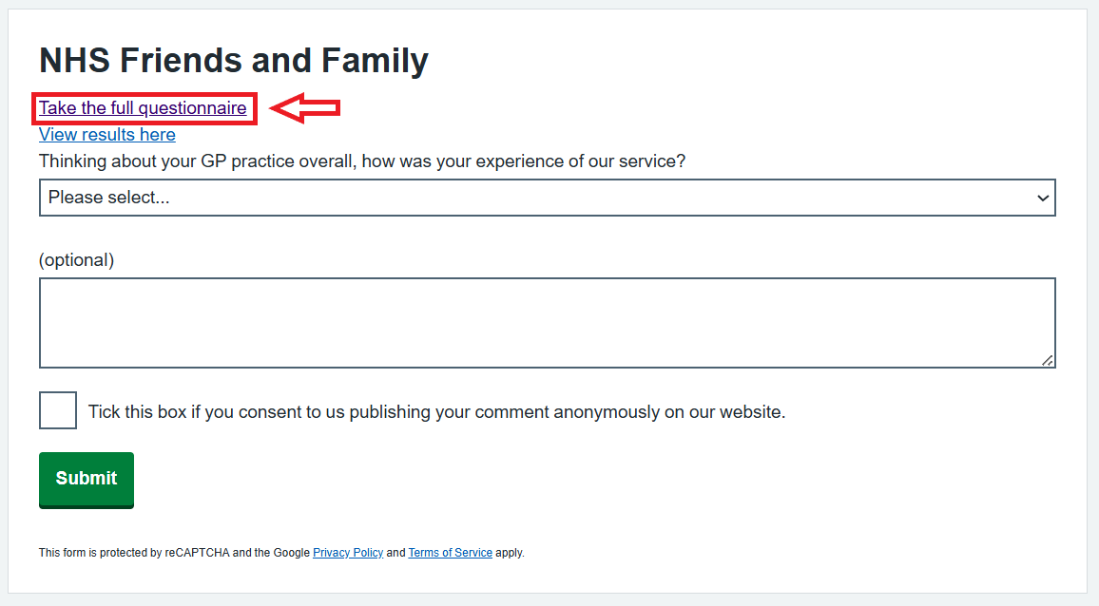Click the word apply ending the footer notice
1099x606 pixels.
(510, 553)
